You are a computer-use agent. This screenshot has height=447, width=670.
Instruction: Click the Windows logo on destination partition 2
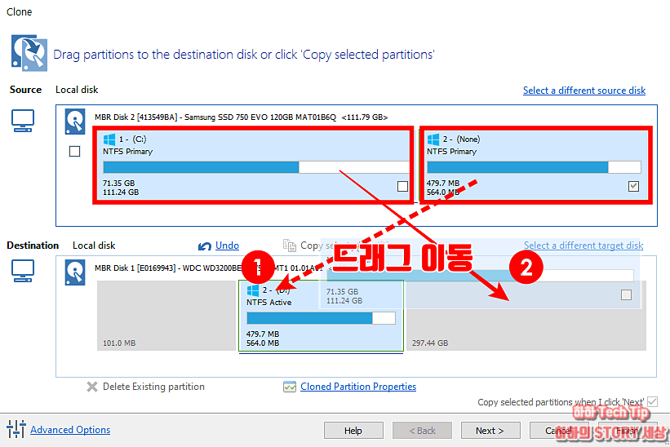253,290
